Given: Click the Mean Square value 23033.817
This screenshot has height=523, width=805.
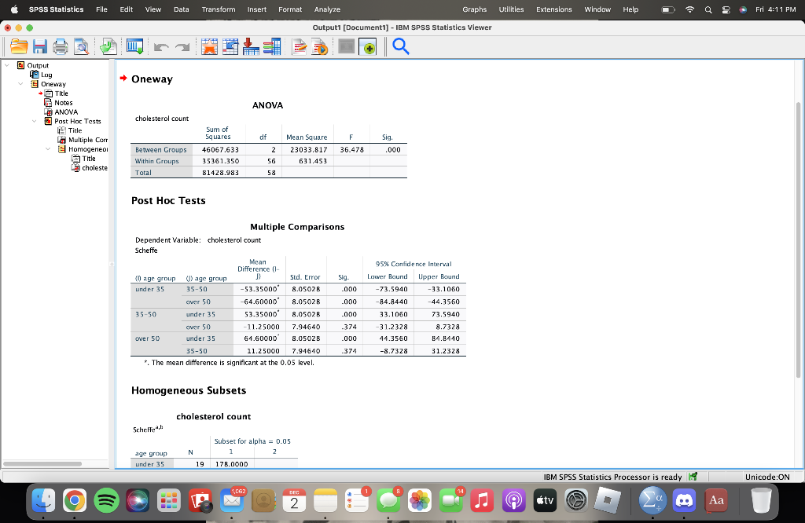Looking at the screenshot, I should 308,150.
